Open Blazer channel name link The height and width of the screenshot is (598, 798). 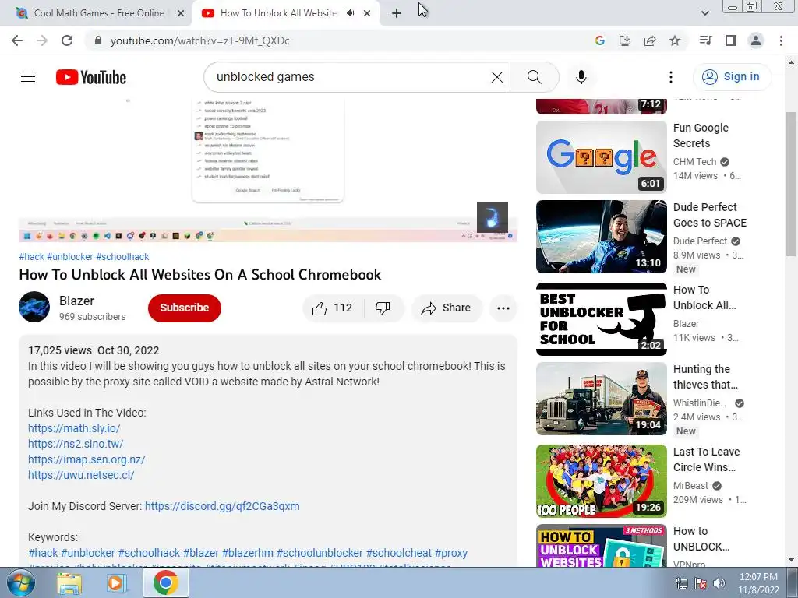pos(76,301)
